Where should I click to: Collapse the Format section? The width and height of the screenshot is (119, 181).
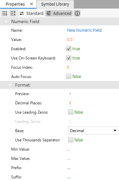10,85
